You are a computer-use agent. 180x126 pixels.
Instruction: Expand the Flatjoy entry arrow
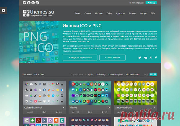pos(109,108)
